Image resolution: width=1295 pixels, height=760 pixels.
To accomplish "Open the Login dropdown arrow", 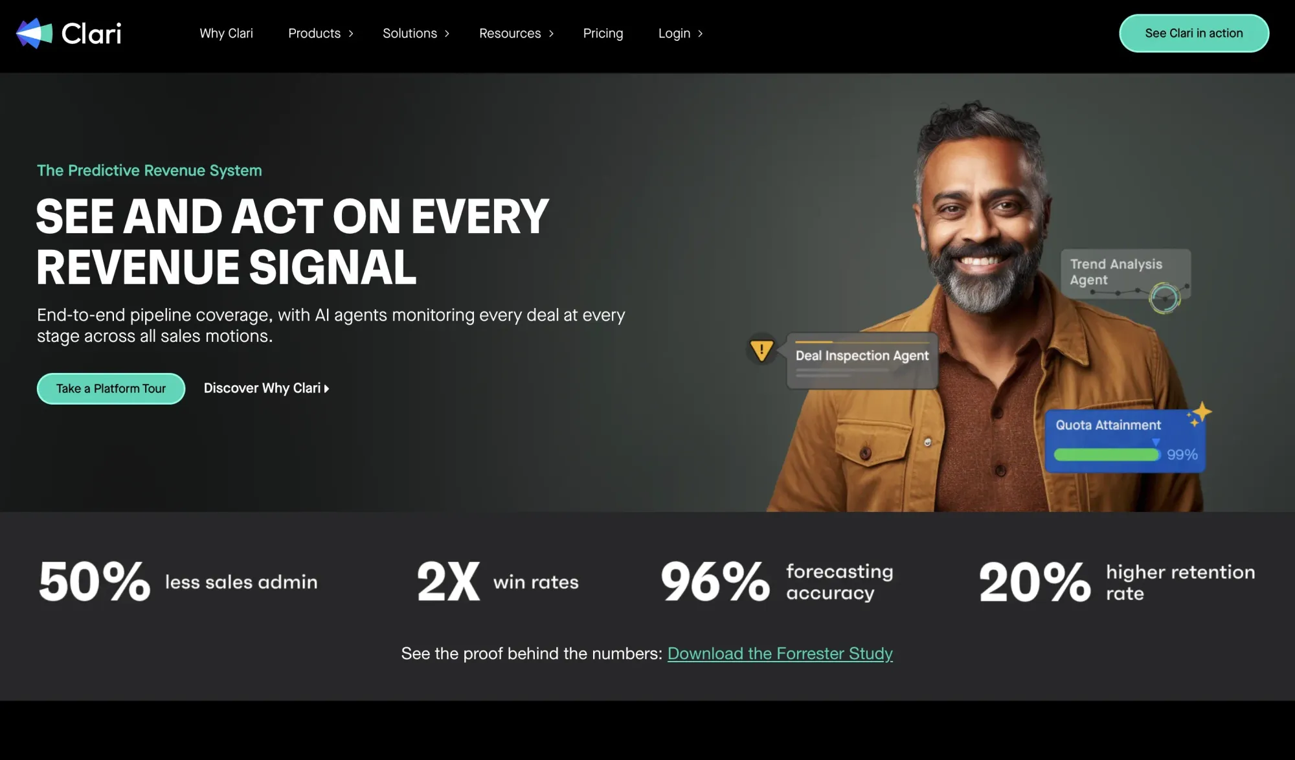I will pos(700,34).
